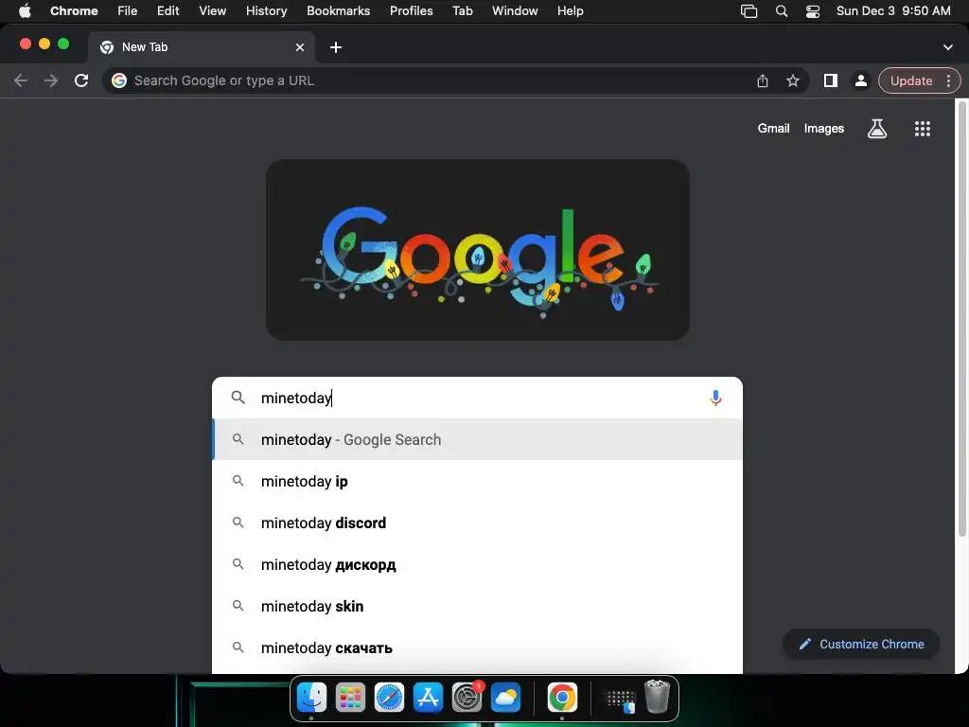969x727 pixels.
Task: Select 'minetoday discord' suggestion
Action: (x=477, y=523)
